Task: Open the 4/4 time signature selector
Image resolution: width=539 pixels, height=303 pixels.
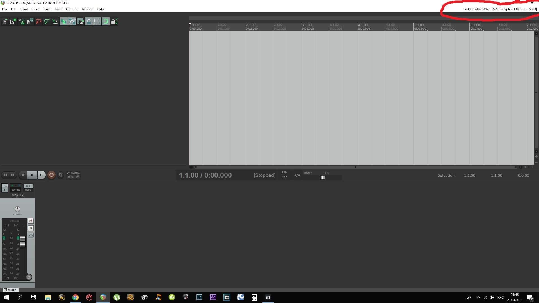Action: coord(297,175)
